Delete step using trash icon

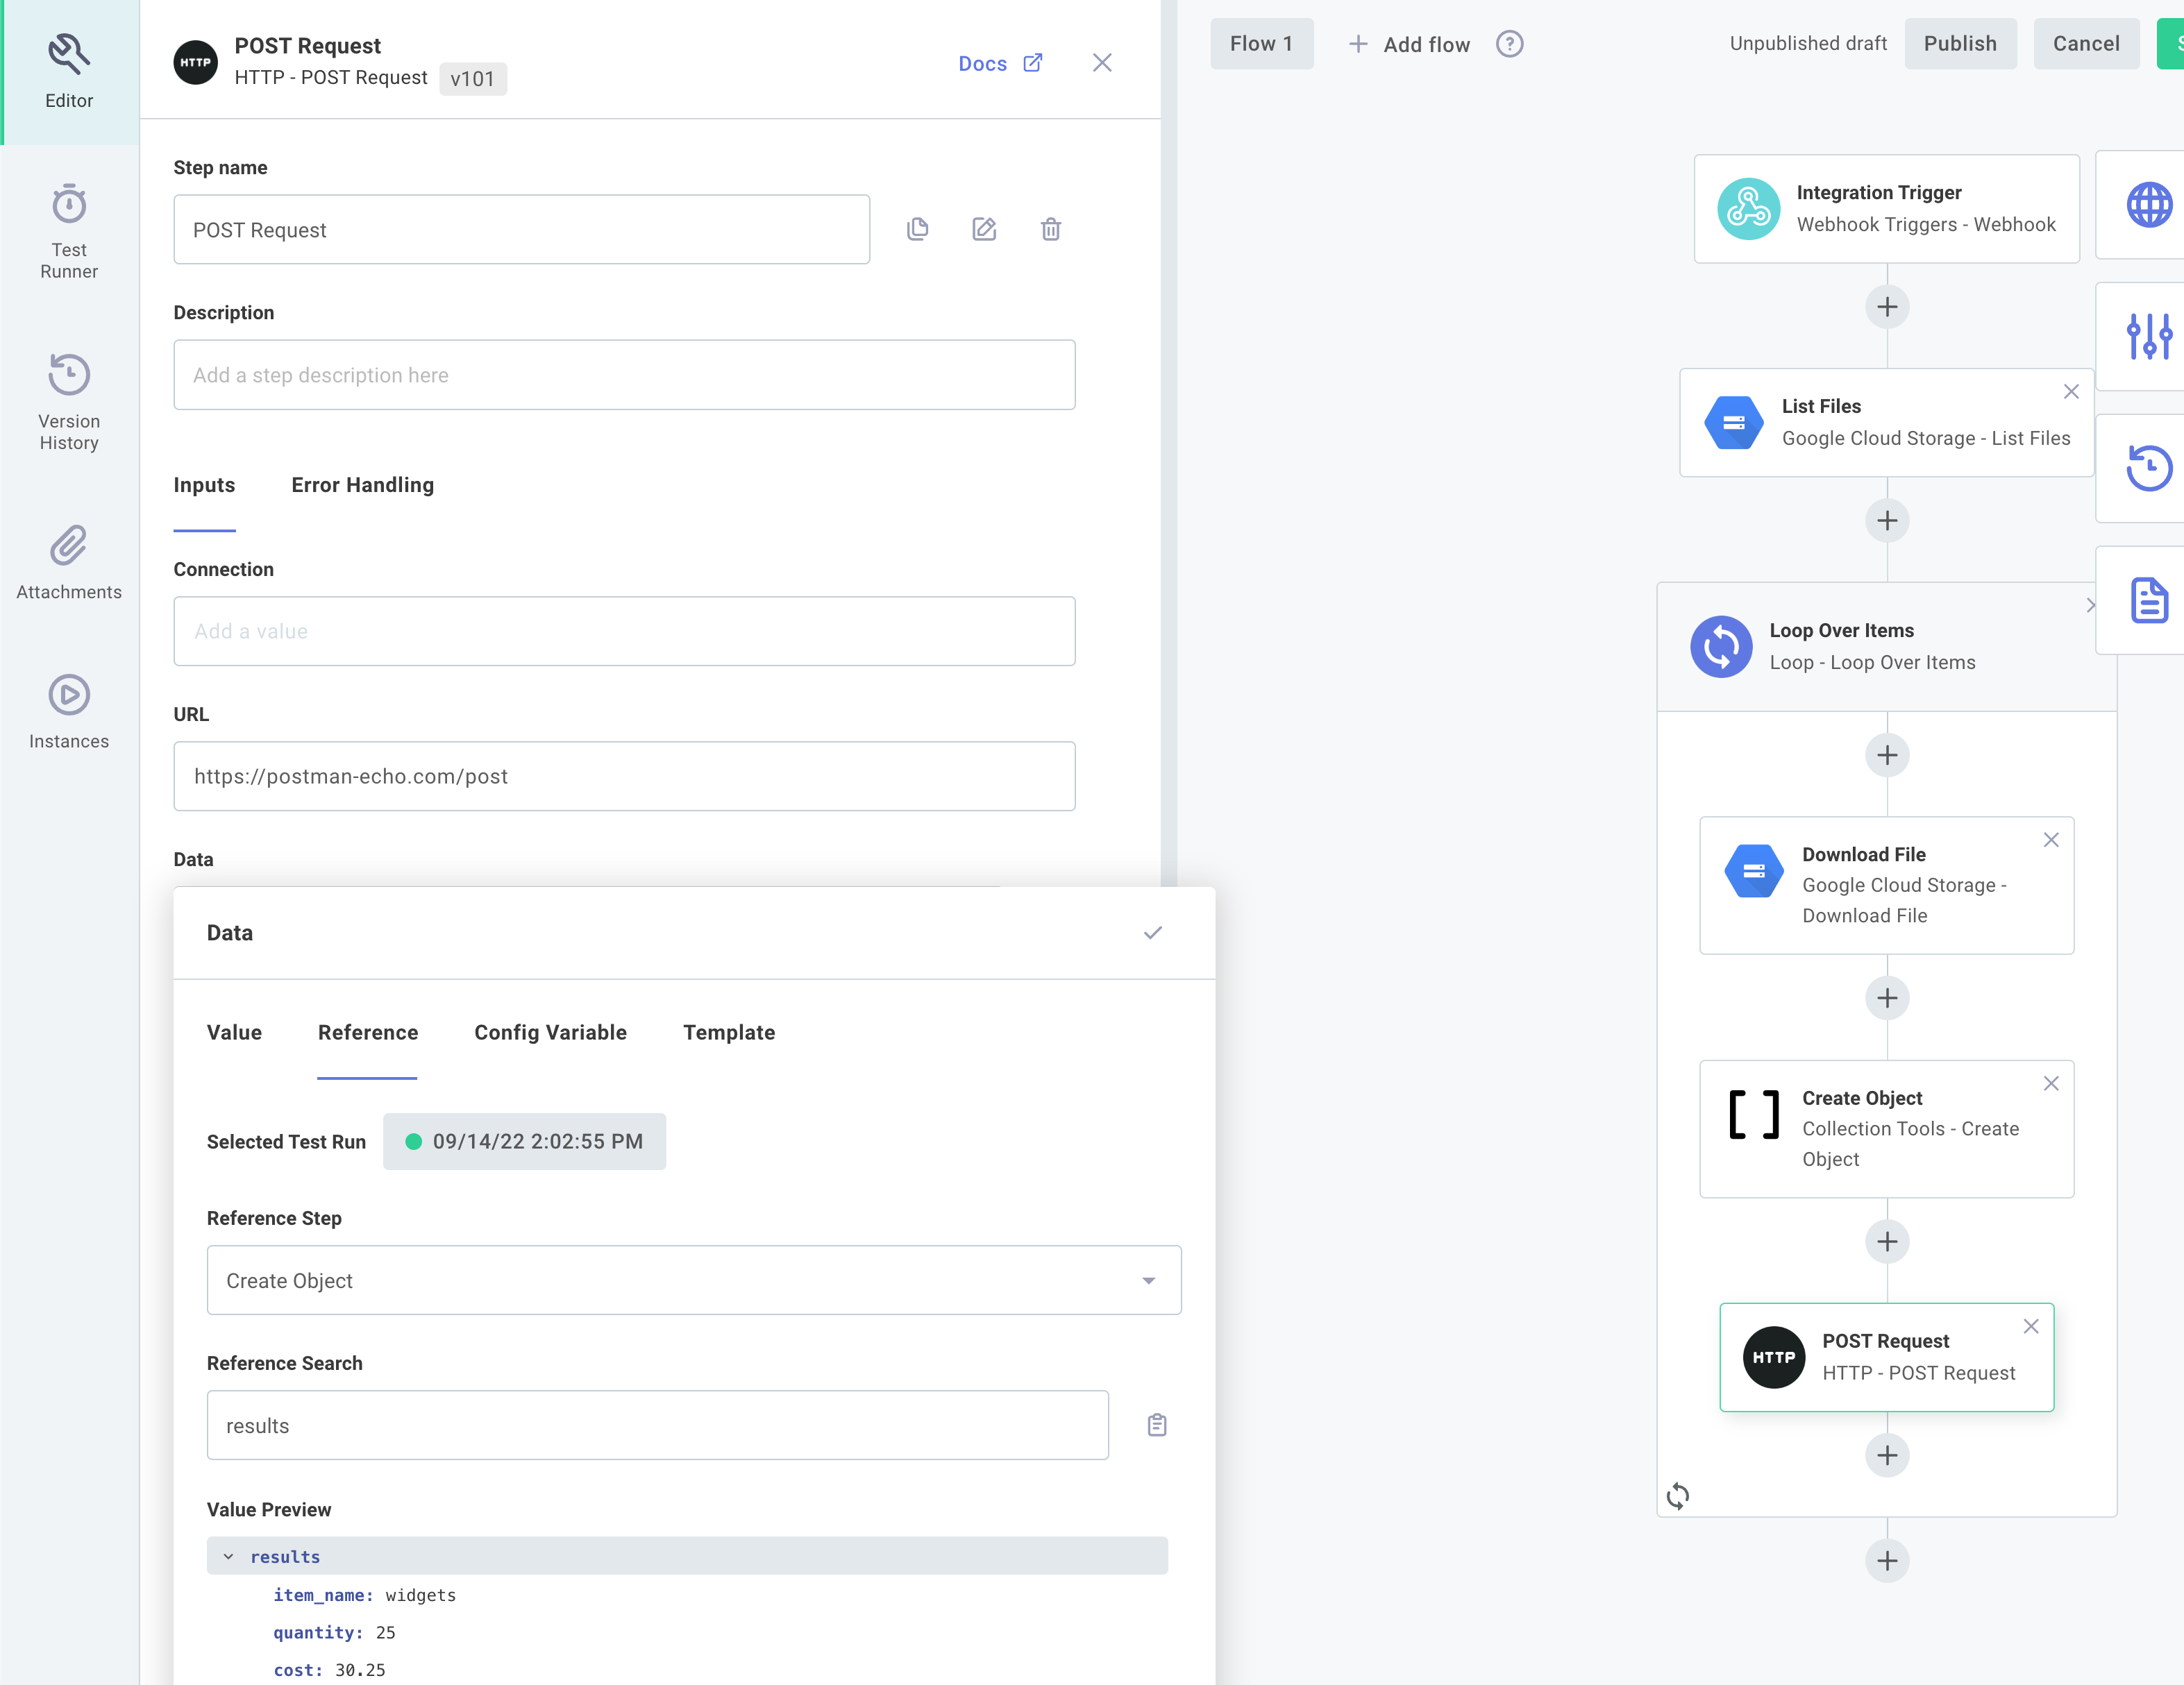click(x=1050, y=230)
